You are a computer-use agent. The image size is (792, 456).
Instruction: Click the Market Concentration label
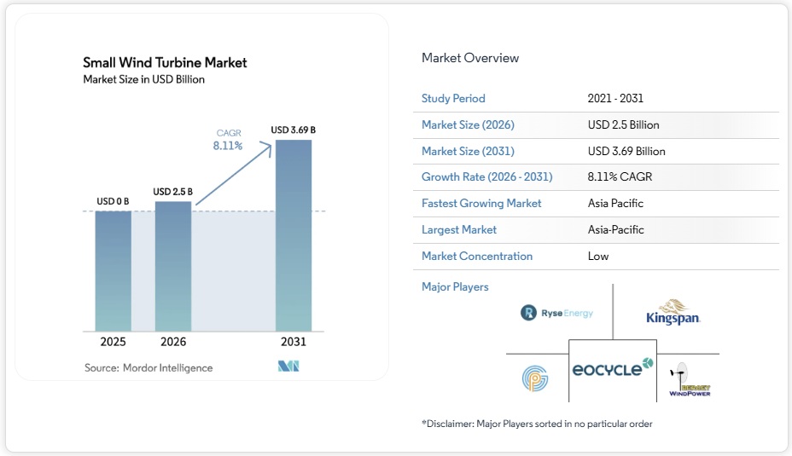pyautogui.click(x=477, y=257)
